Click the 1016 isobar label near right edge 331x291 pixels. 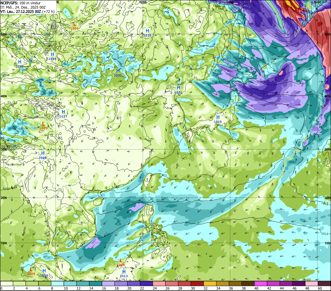(325, 203)
